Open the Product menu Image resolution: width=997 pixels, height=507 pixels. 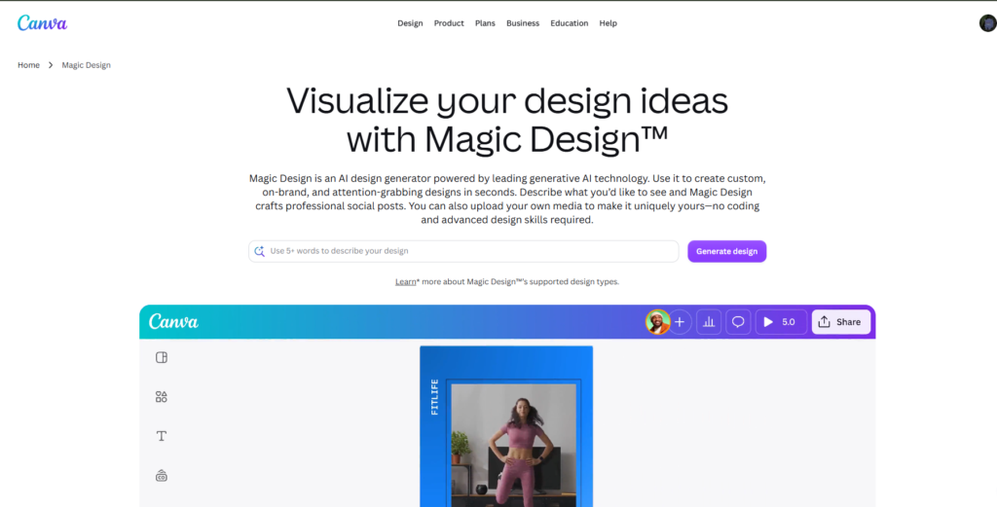tap(449, 23)
